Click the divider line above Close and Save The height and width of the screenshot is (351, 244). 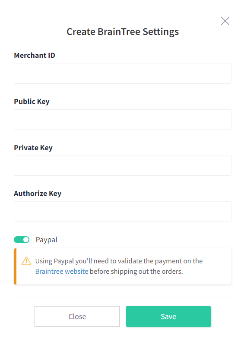(x=123, y=297)
